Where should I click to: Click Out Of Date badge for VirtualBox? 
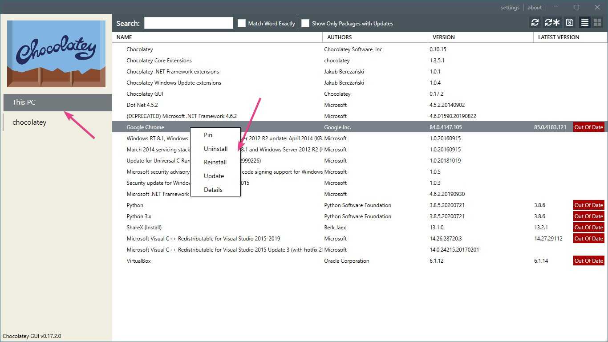[588, 261]
